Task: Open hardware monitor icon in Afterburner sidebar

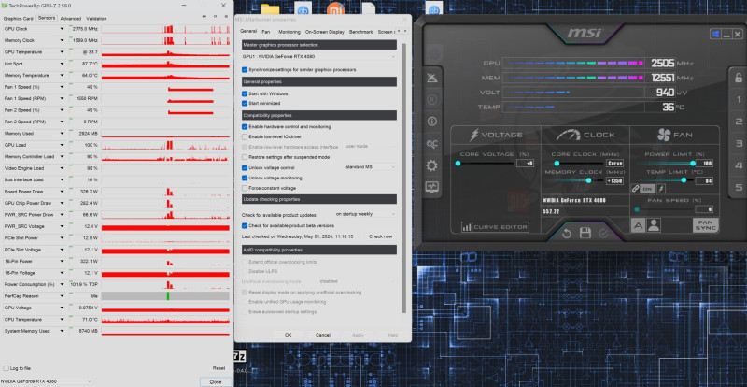Action: pyautogui.click(x=432, y=187)
